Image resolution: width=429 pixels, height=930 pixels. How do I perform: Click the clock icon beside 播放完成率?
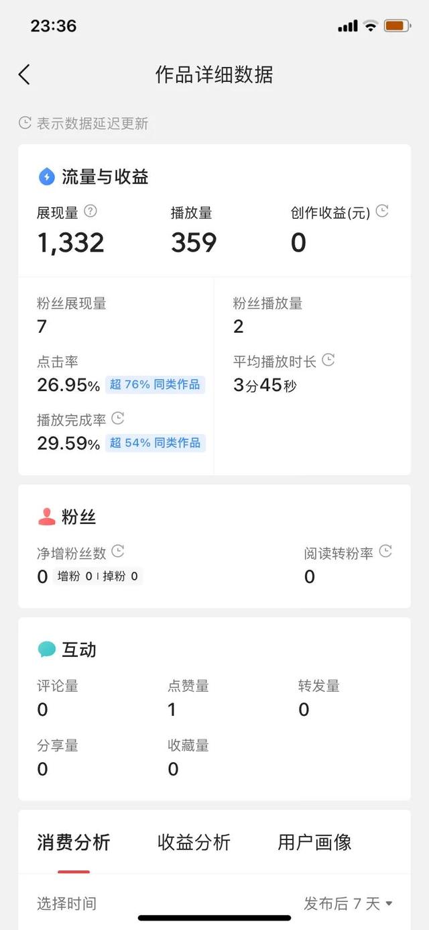point(118,419)
